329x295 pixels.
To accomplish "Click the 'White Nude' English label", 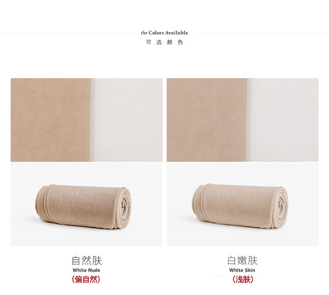I will click(x=86, y=270).
